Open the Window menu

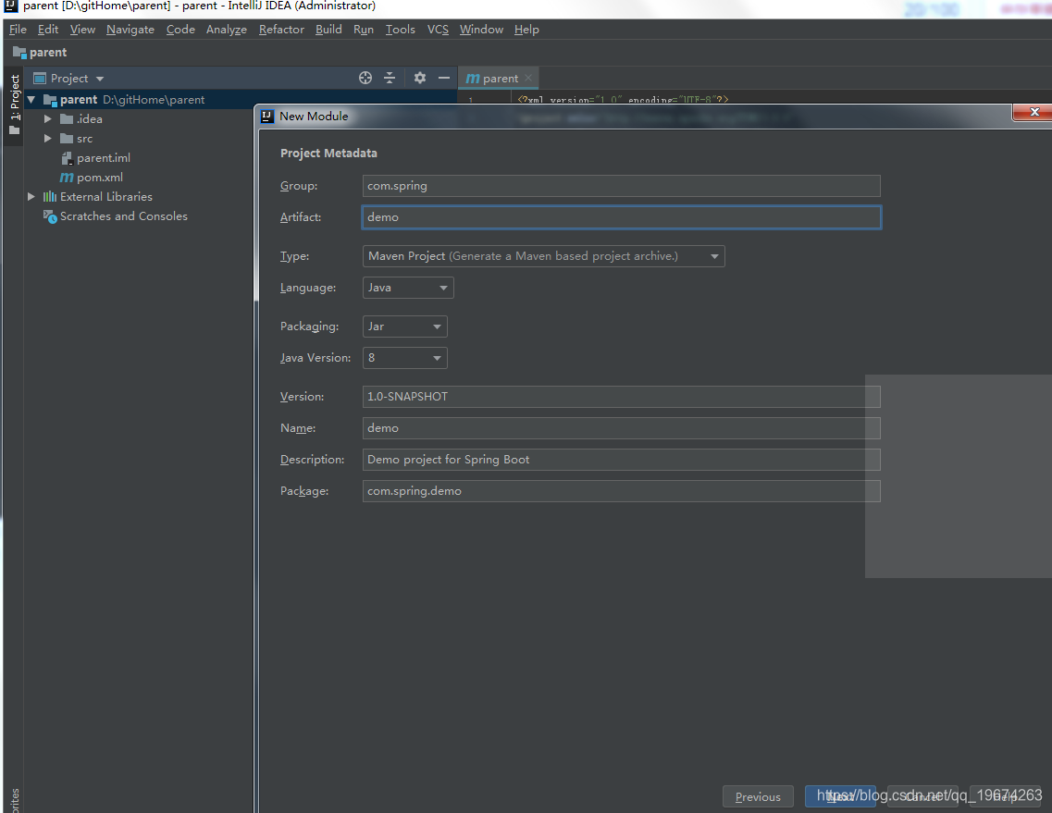coord(481,30)
